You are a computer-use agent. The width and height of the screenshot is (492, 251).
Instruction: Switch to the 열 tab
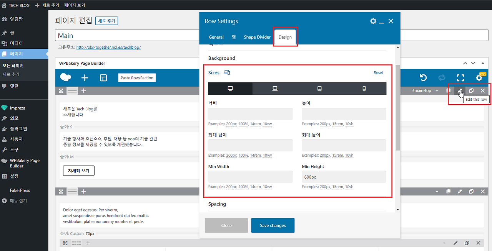click(234, 37)
